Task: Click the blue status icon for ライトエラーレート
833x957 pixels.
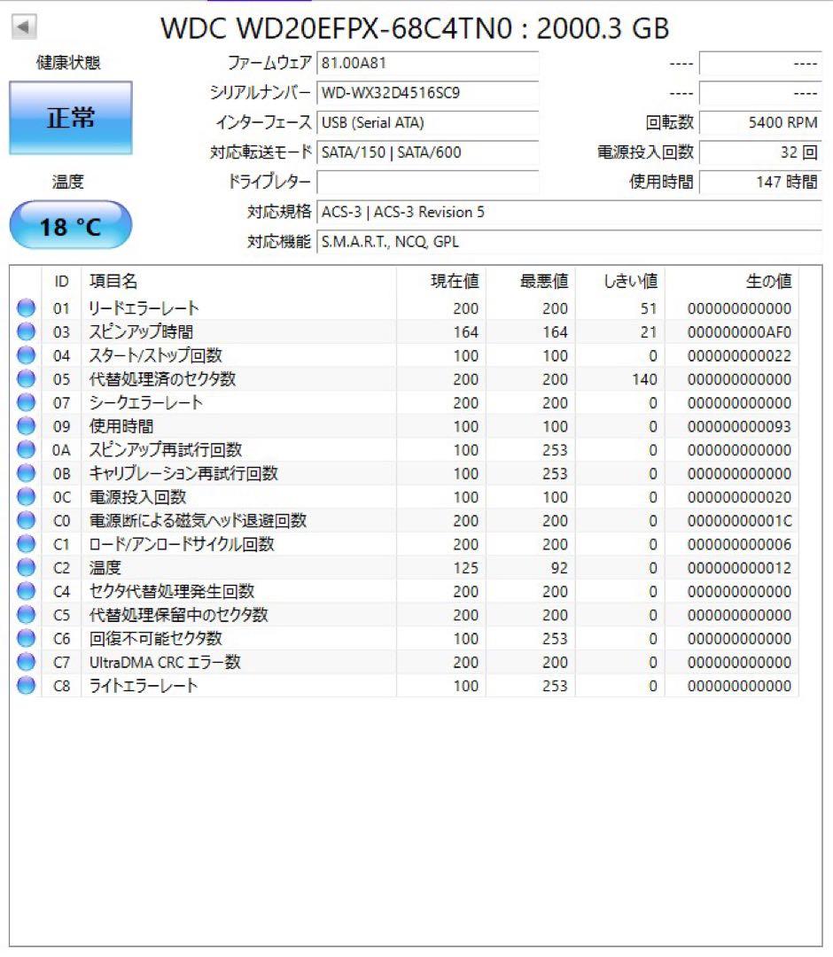Action: click(25, 686)
